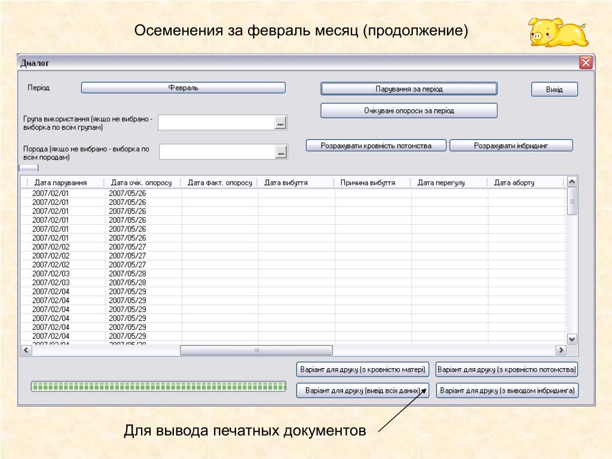Click Дата факт. опоросу column header

pos(219,183)
